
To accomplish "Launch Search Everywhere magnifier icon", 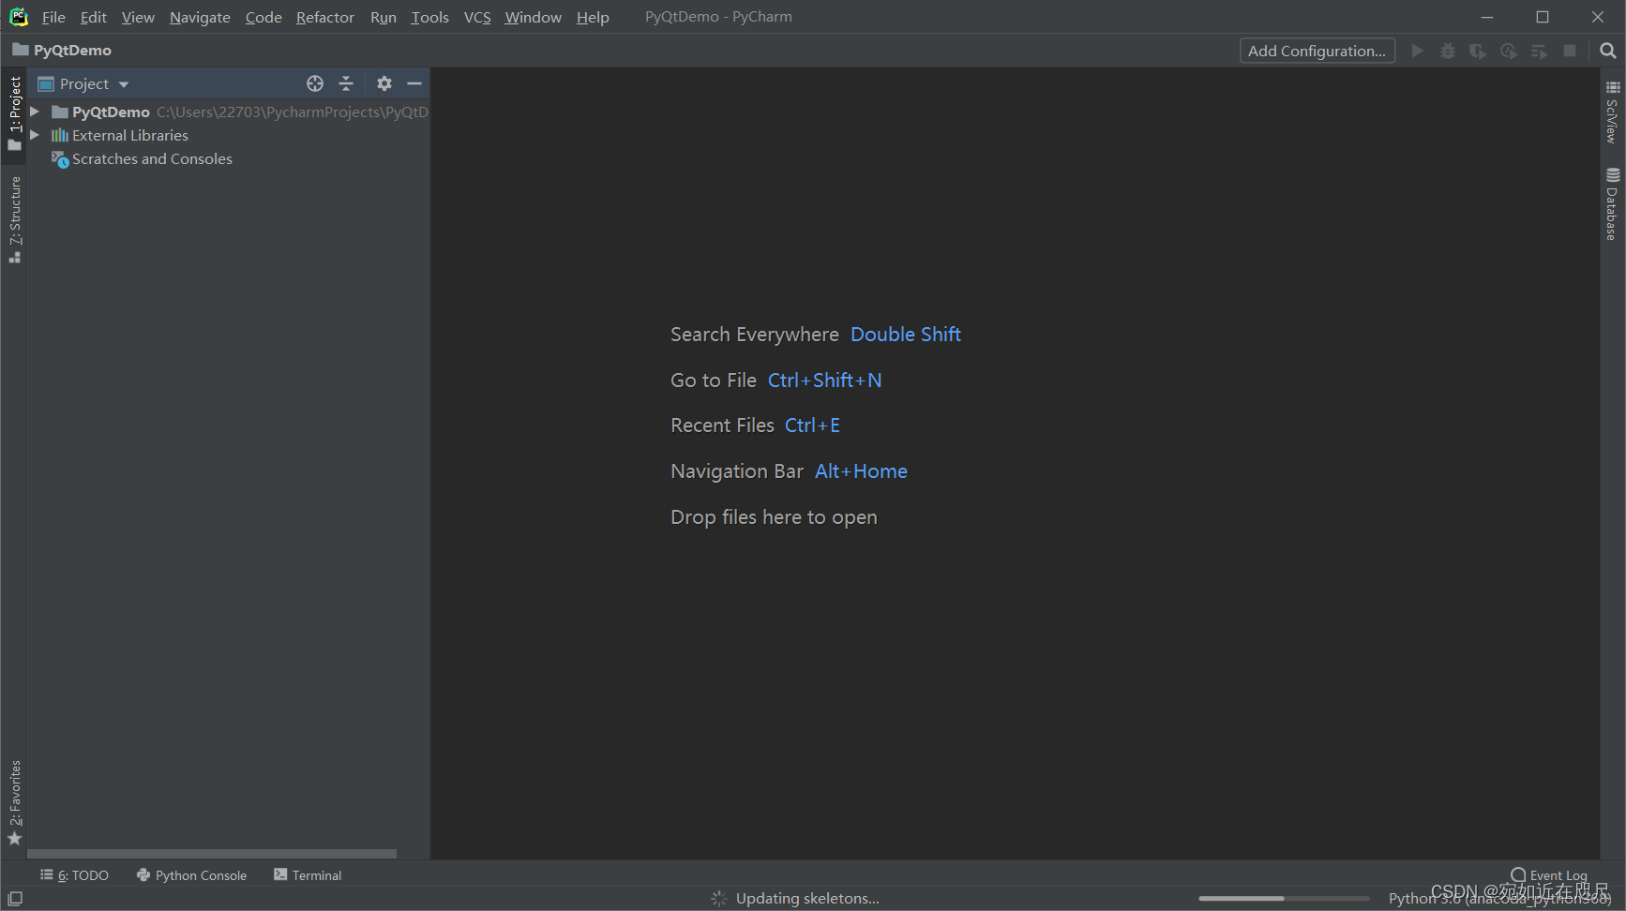I will pyautogui.click(x=1608, y=51).
